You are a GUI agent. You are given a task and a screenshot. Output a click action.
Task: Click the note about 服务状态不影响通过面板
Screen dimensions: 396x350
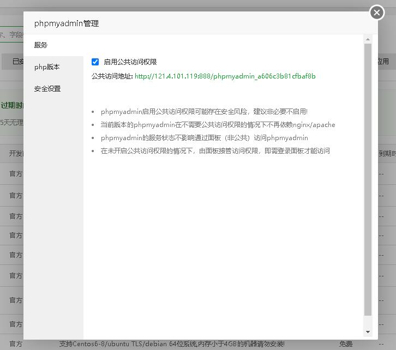click(205, 138)
